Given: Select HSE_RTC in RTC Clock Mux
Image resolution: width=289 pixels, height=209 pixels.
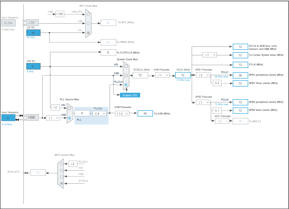Looking at the screenshot, I should click(x=88, y=14).
